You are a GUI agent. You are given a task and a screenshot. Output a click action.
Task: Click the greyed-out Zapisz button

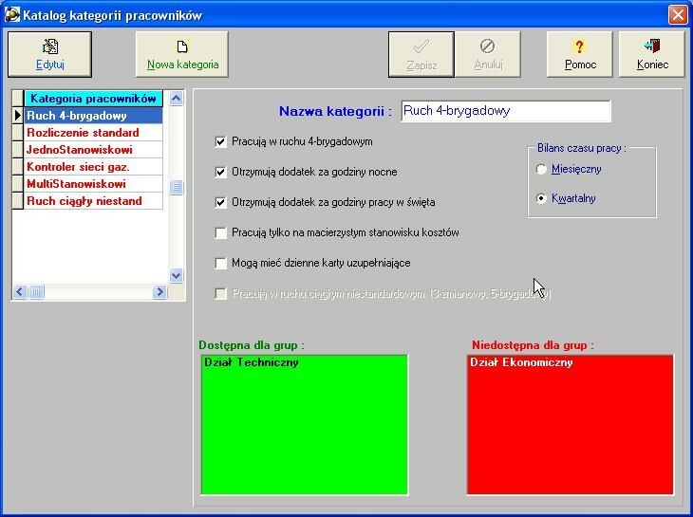click(x=421, y=54)
